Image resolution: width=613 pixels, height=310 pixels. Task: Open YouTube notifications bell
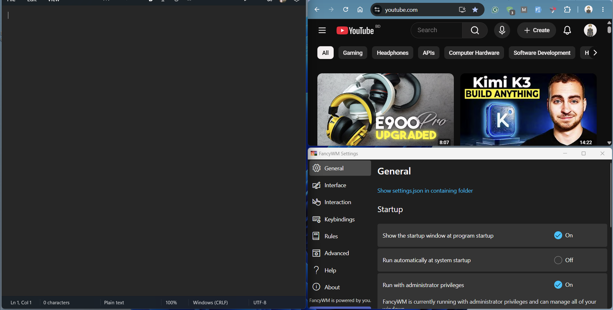tap(567, 30)
